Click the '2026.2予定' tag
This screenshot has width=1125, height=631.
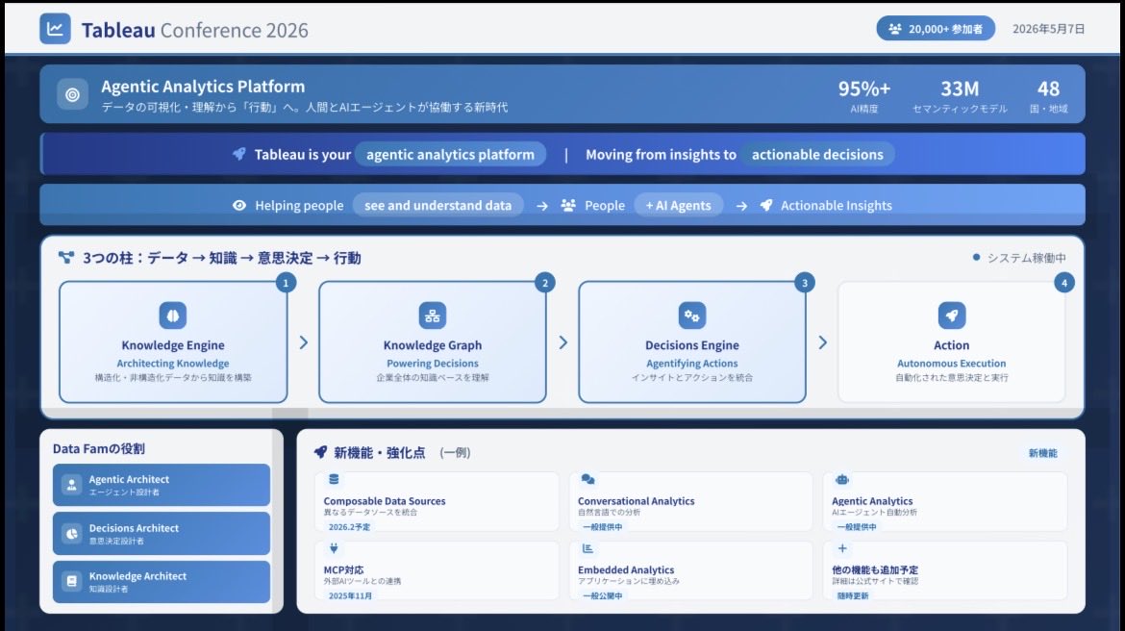[x=349, y=527]
